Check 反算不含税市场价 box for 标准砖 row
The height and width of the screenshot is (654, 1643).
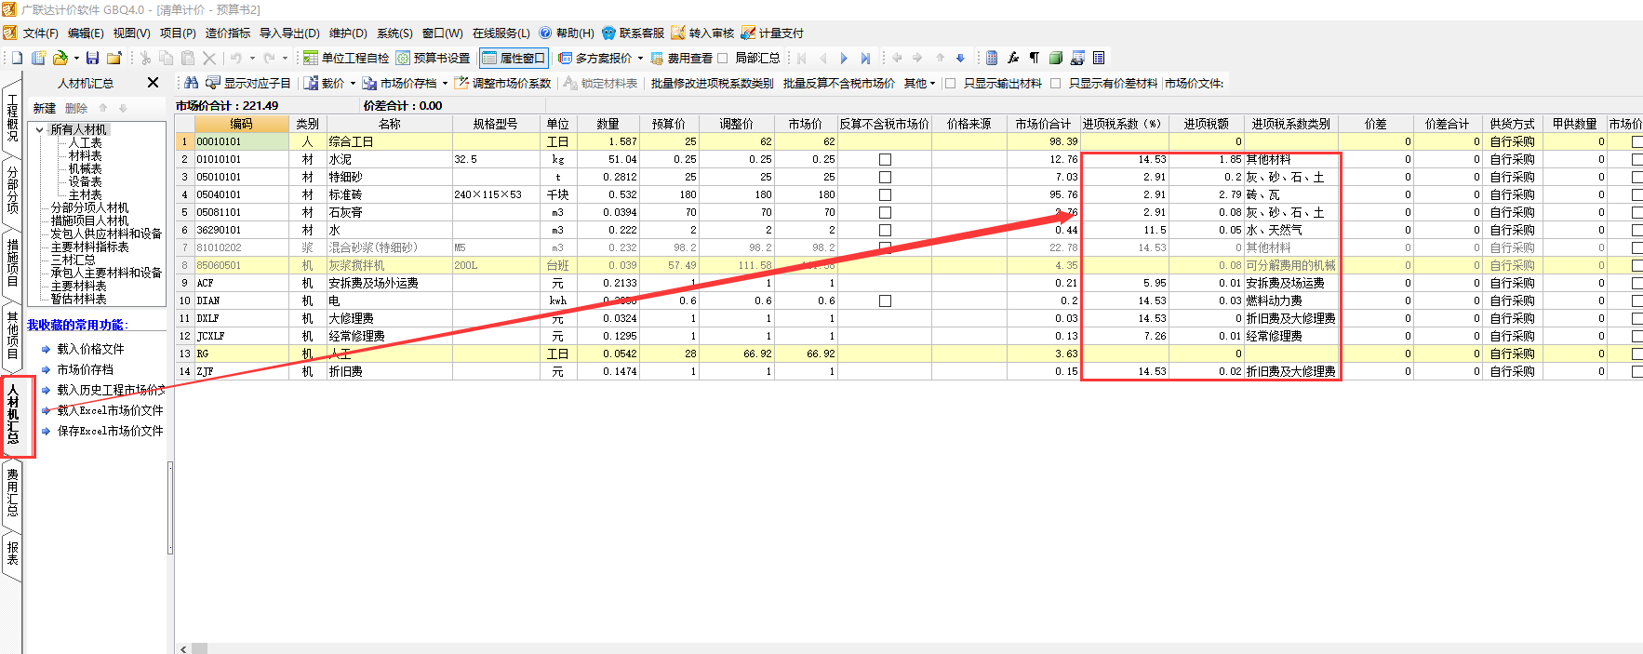coord(885,195)
